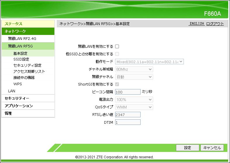Open アクセス制御リスト page
The width and height of the screenshot is (230, 163).
(x=29, y=71)
